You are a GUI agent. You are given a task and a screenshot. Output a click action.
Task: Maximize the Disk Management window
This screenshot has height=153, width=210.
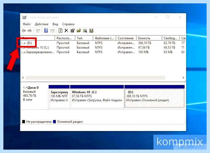point(168,17)
